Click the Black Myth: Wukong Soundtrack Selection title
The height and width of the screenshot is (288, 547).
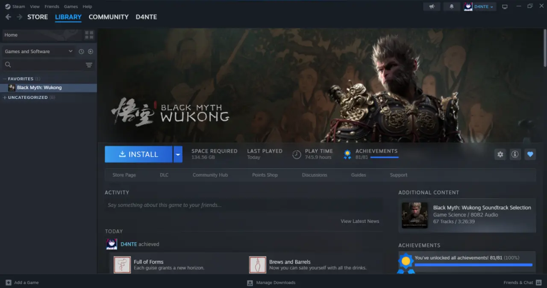pos(482,208)
